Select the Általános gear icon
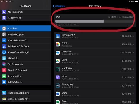This screenshot has height=104, width=139. [x=4, y=29]
